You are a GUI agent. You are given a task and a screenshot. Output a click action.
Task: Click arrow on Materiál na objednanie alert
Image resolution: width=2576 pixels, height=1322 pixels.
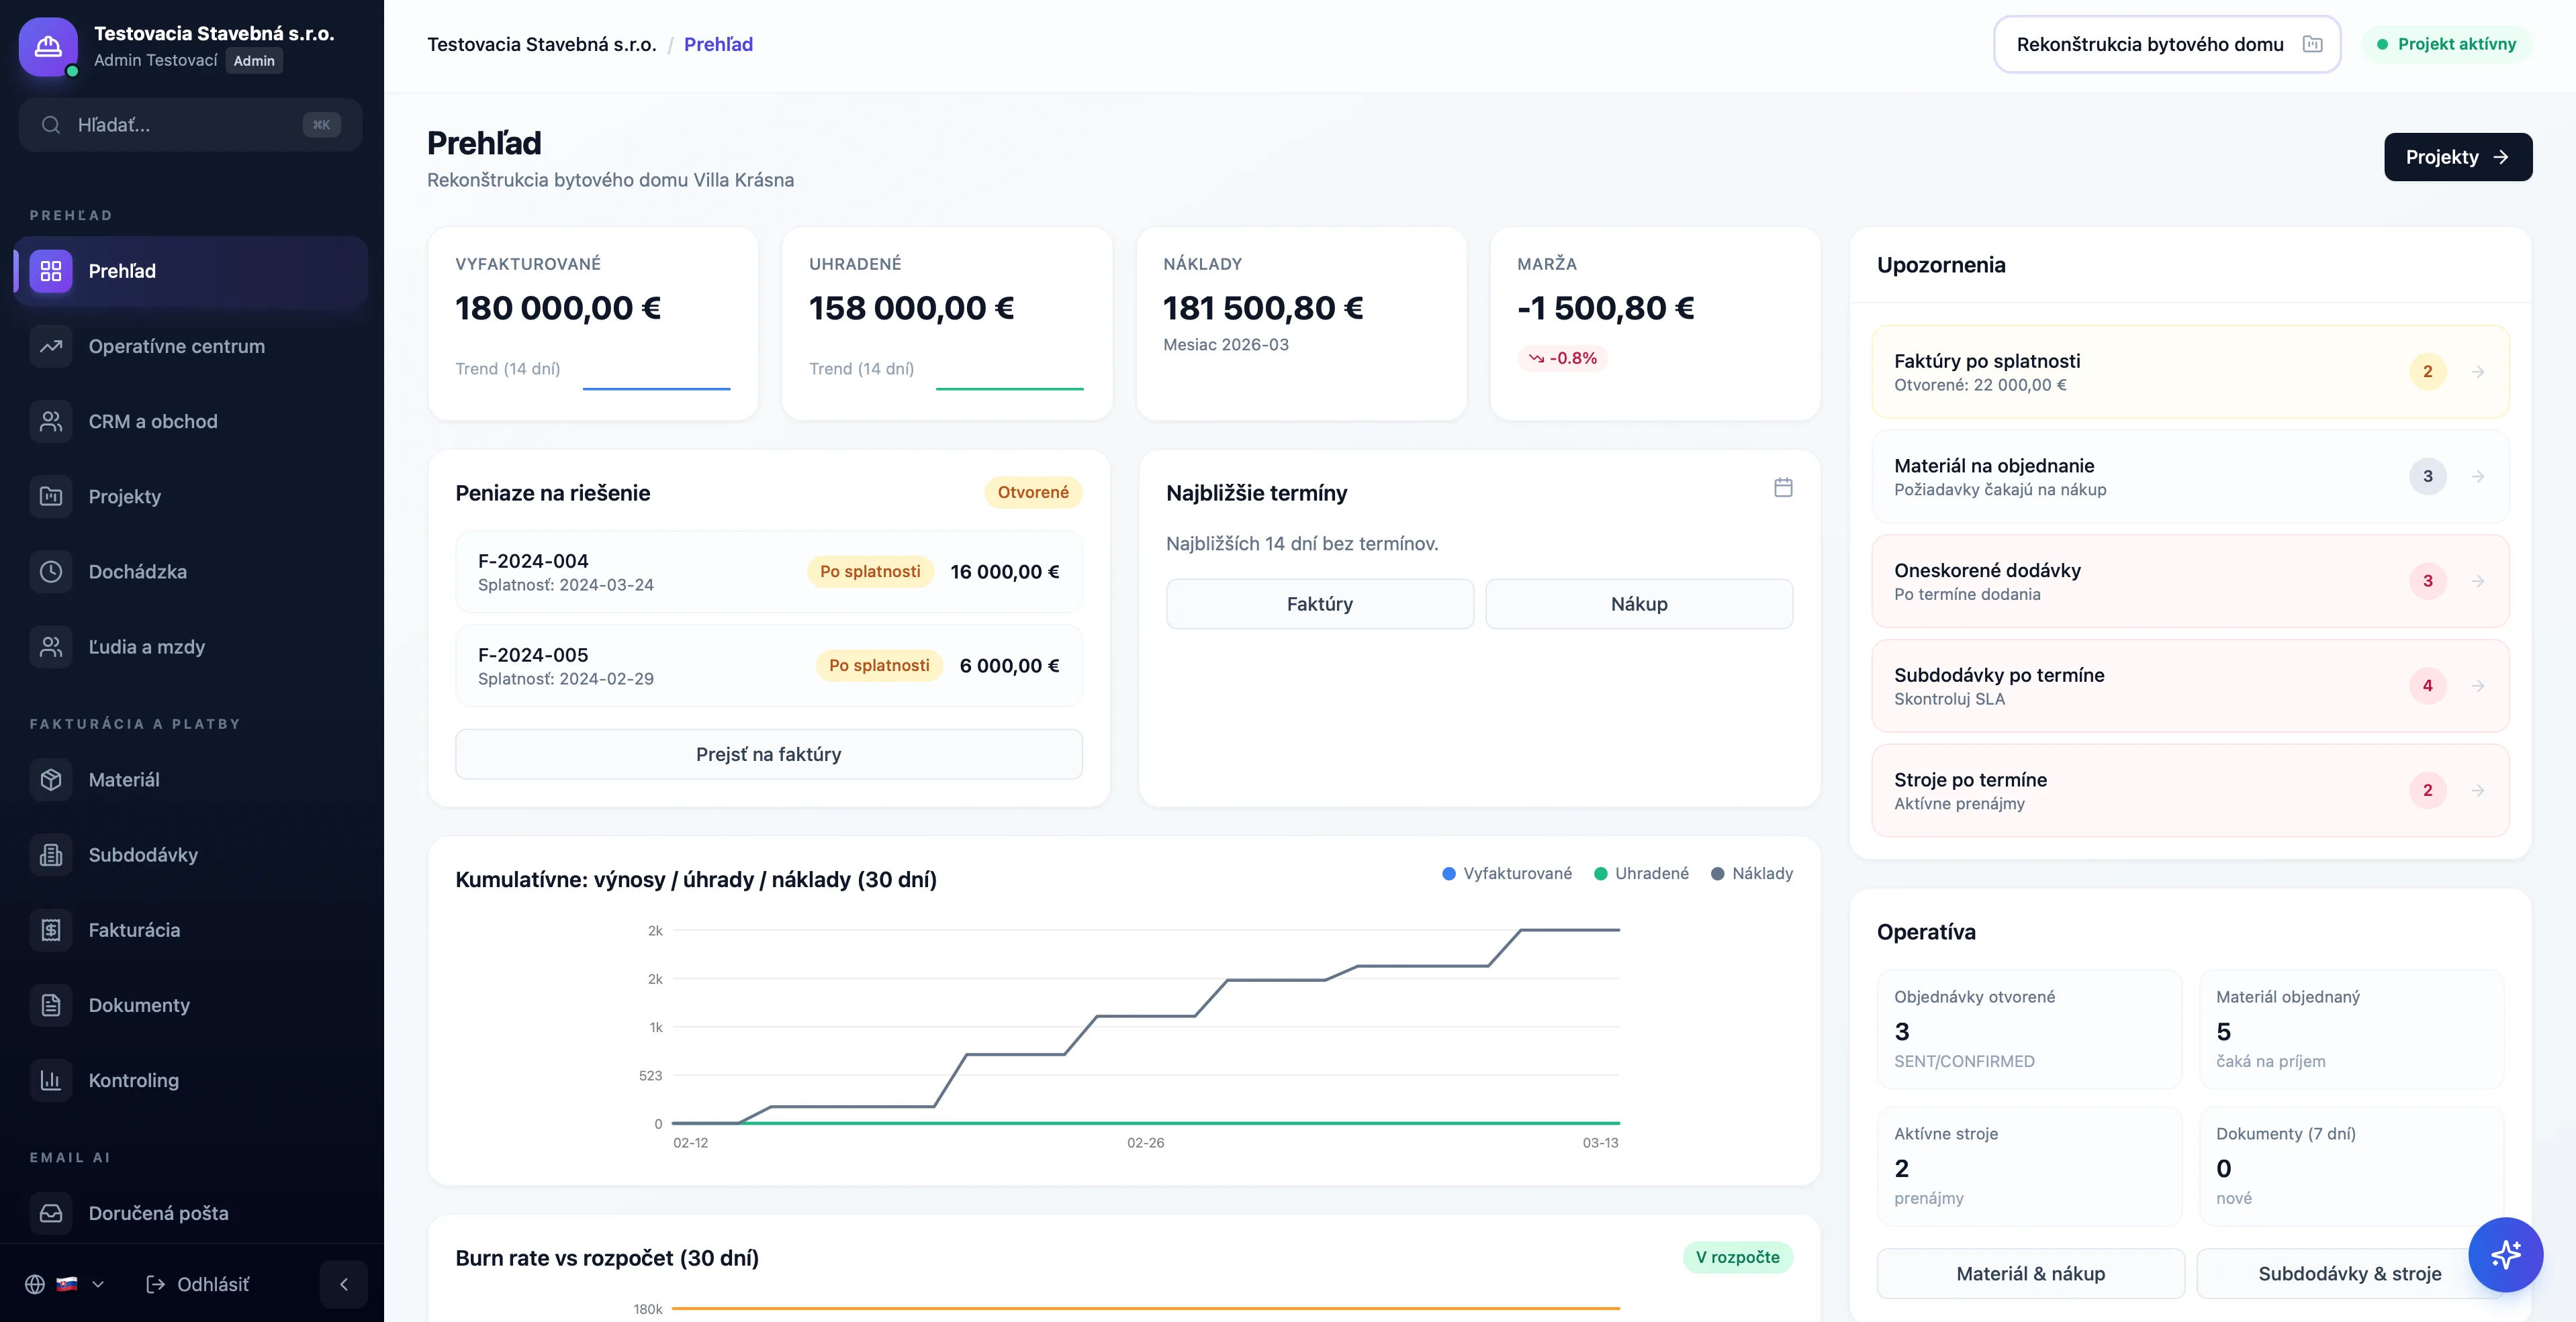2478,476
